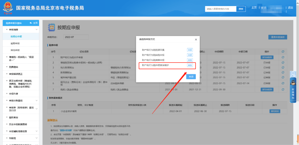This screenshot has width=299, height=145.
Task: Click the 2022-07-14 申报日期 cell
Action: coord(243,83)
